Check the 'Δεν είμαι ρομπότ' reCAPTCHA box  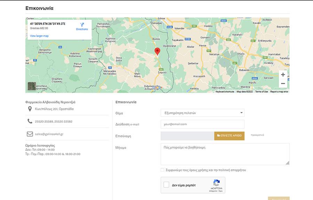[x=166, y=185]
